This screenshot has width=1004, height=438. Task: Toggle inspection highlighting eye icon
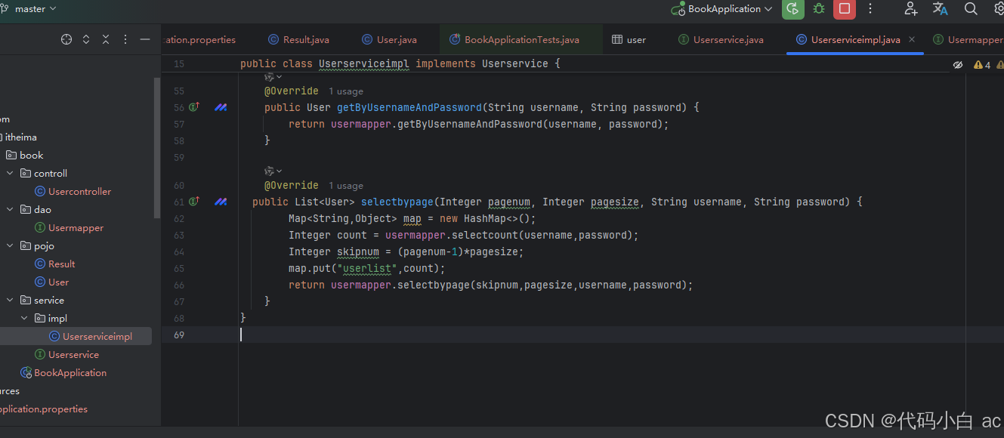(958, 64)
